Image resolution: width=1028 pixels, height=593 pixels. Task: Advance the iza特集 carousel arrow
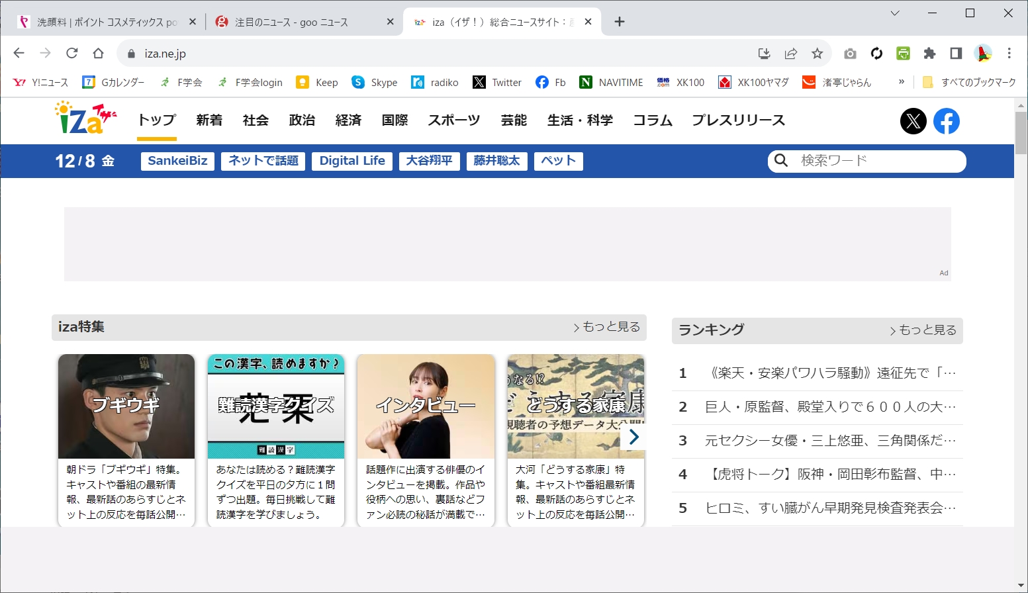(633, 437)
